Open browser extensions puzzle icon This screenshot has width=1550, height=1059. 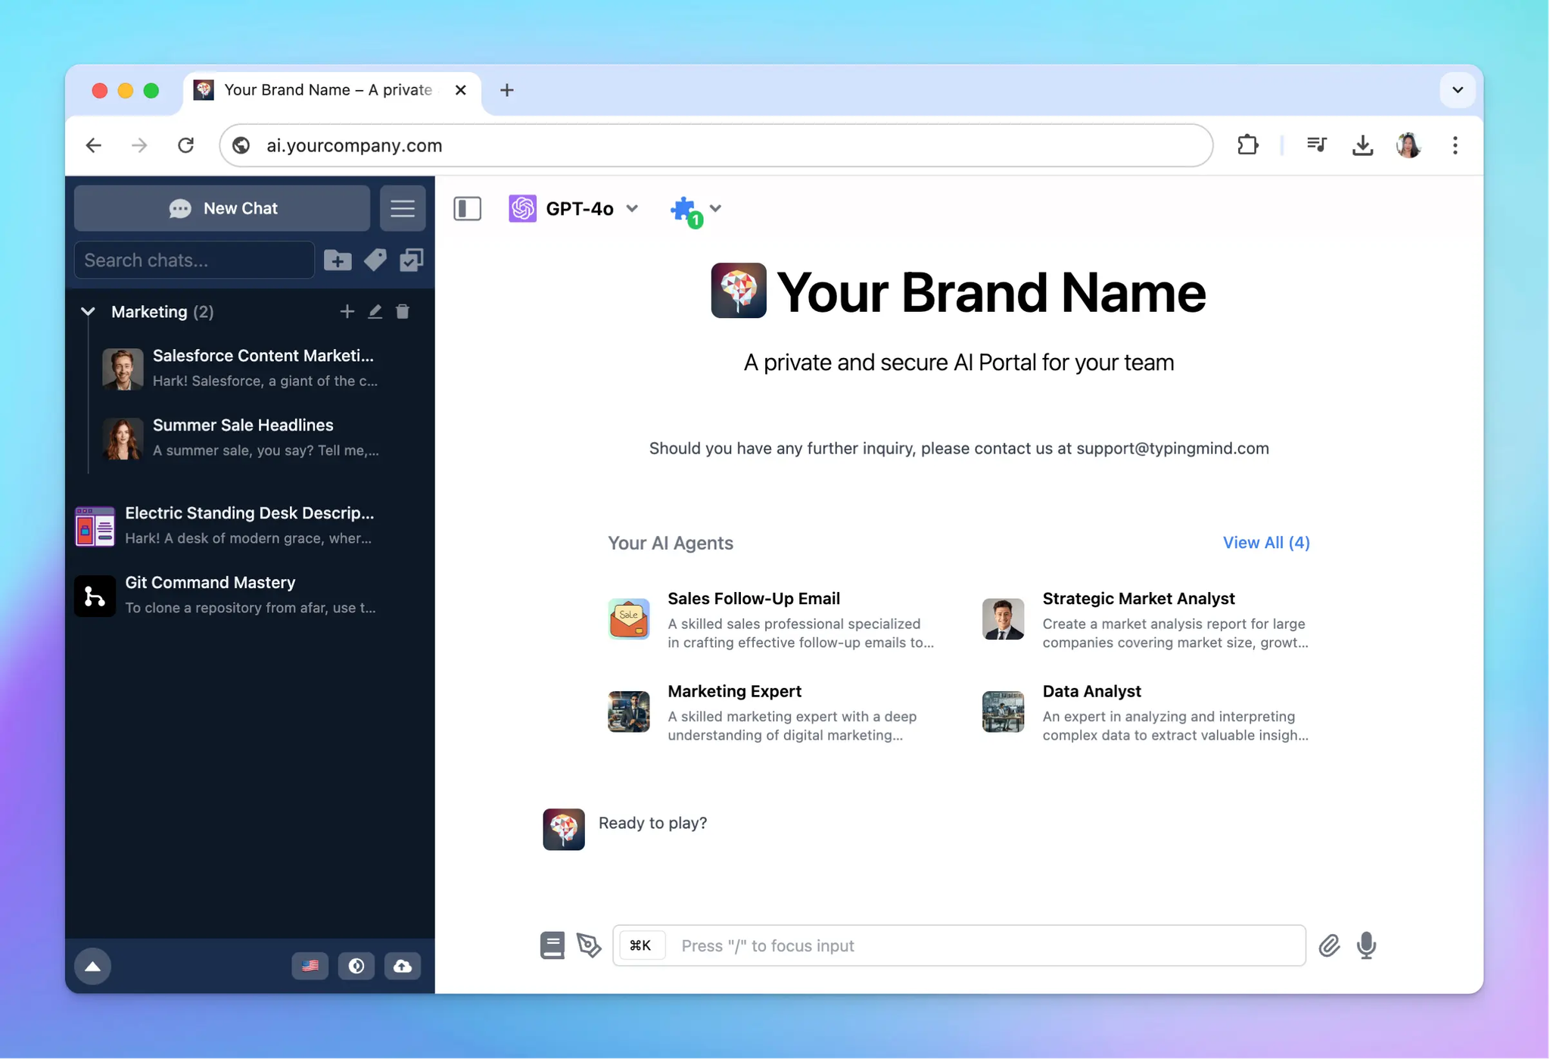pyautogui.click(x=1248, y=145)
